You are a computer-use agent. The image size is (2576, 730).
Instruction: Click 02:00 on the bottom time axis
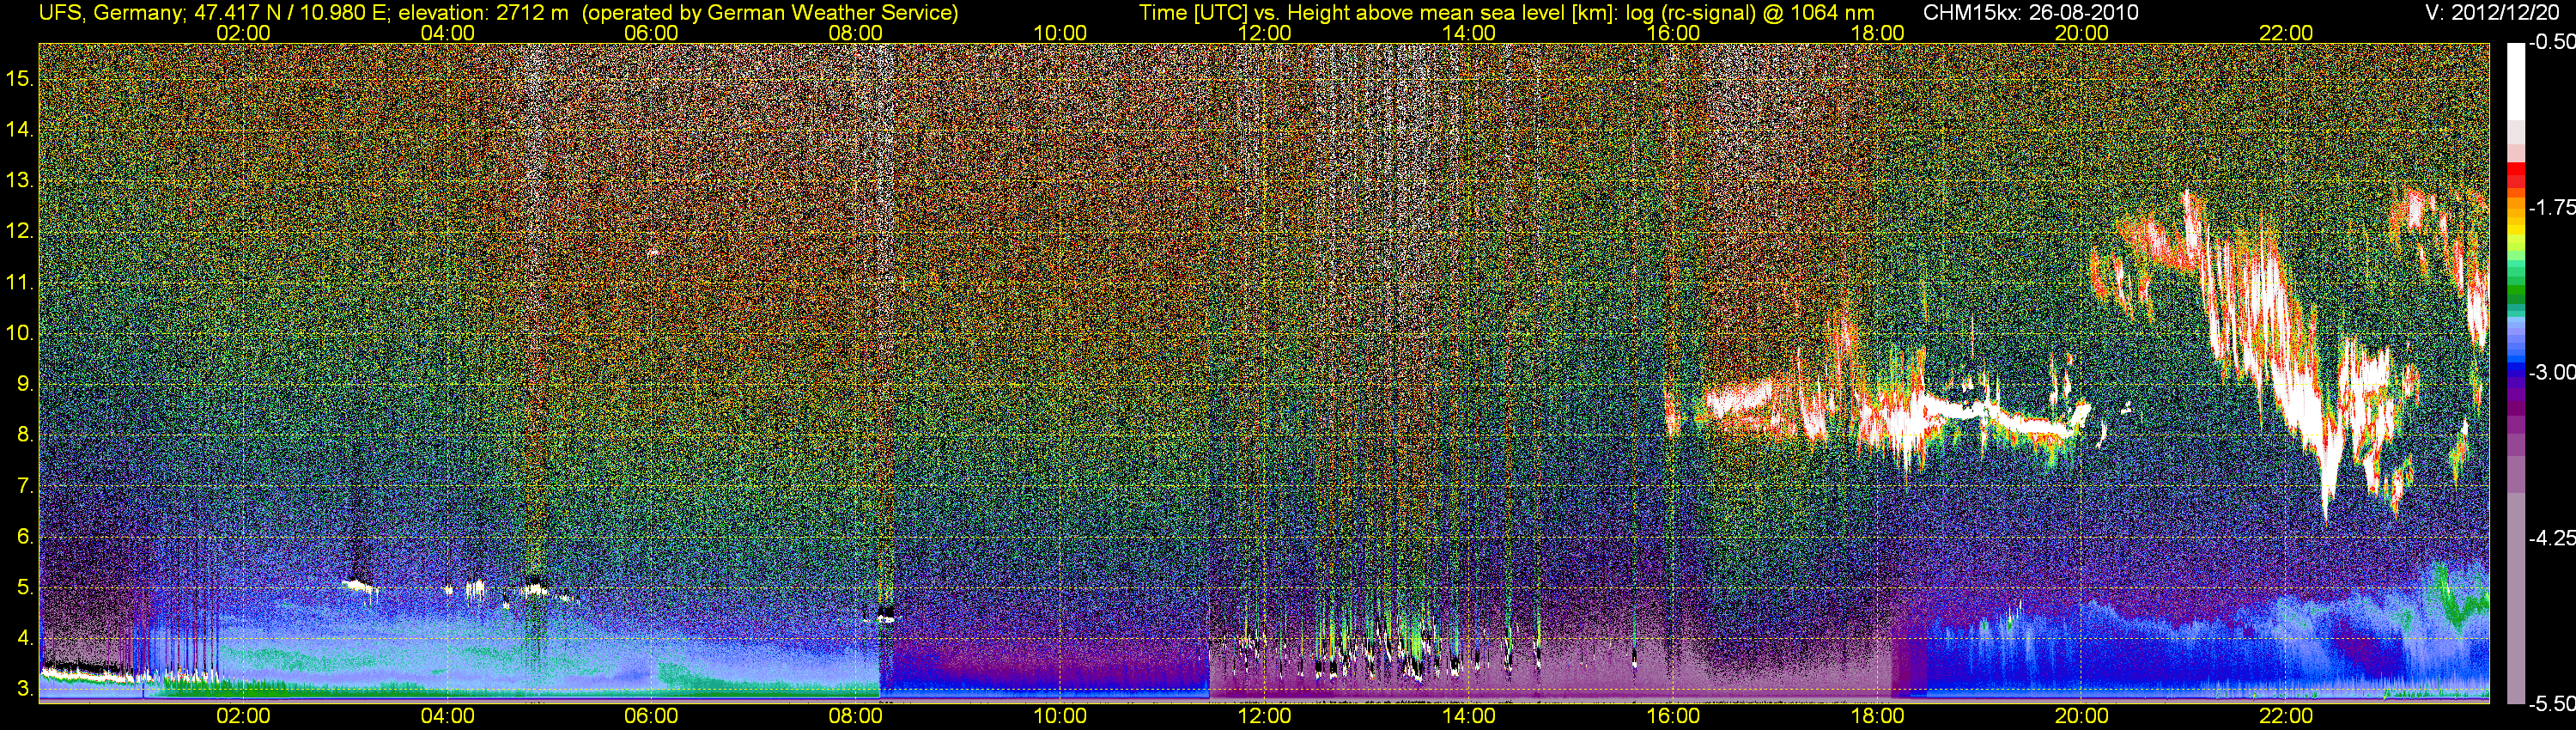pyautogui.click(x=243, y=716)
